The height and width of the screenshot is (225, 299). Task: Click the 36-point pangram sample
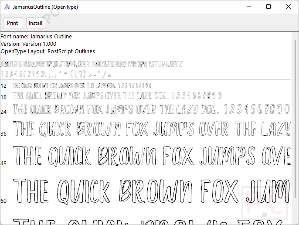click(152, 129)
